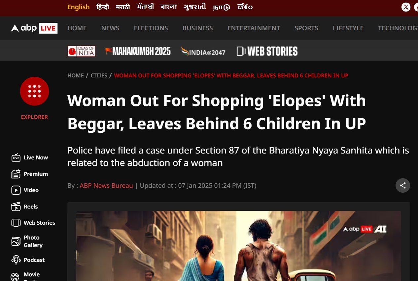The width and height of the screenshot is (418, 281).
Task: Open the red Explorer grid button
Action: click(35, 91)
